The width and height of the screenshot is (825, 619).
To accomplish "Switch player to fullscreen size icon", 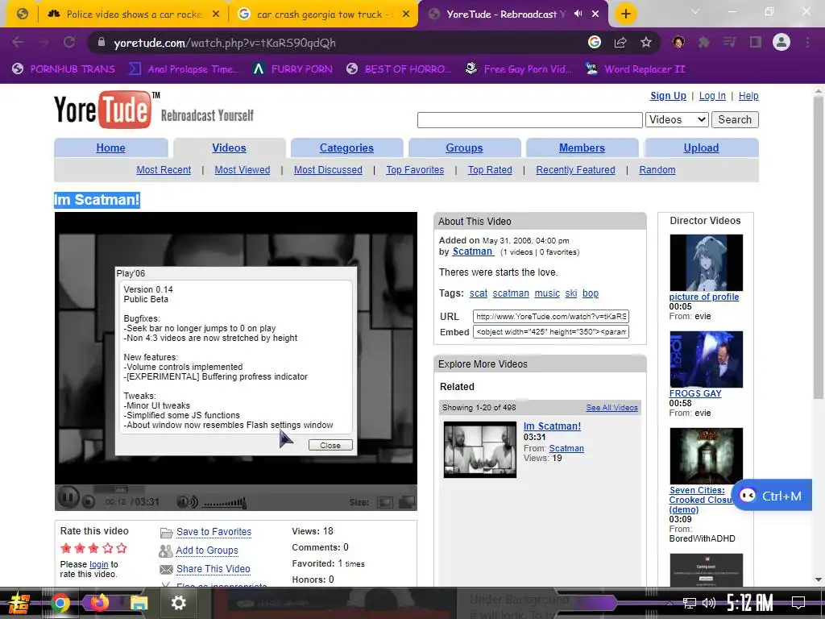I will (407, 502).
